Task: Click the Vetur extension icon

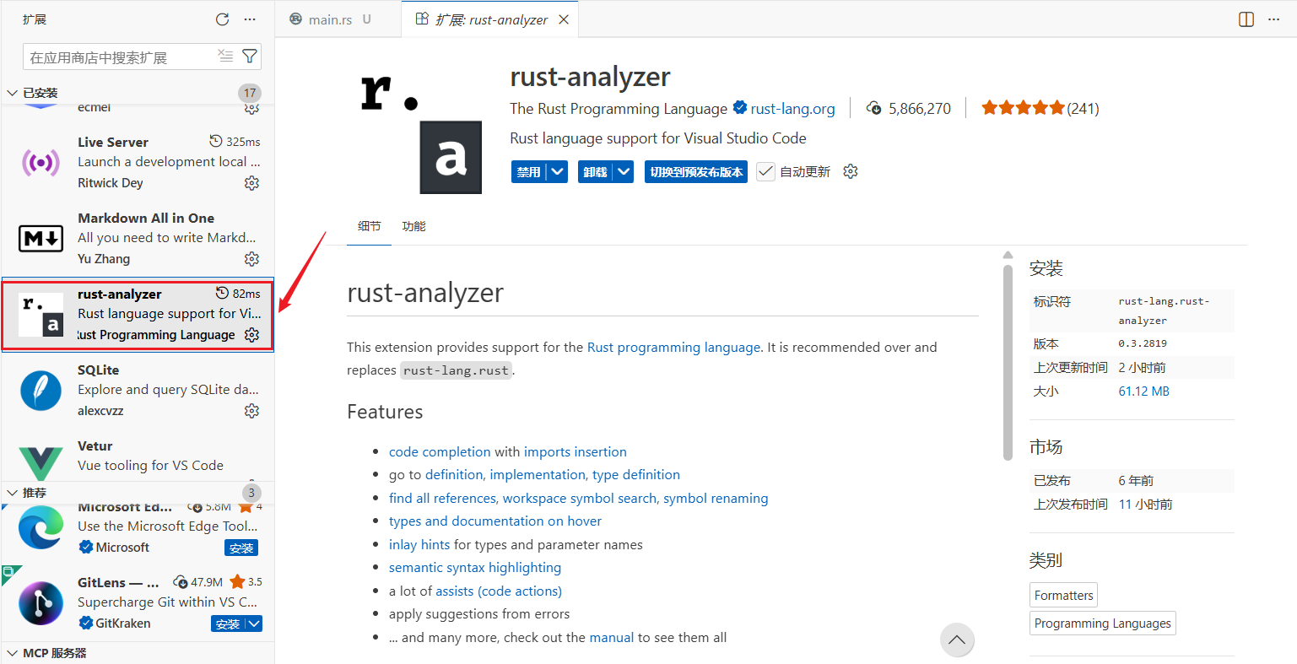Action: point(41,463)
